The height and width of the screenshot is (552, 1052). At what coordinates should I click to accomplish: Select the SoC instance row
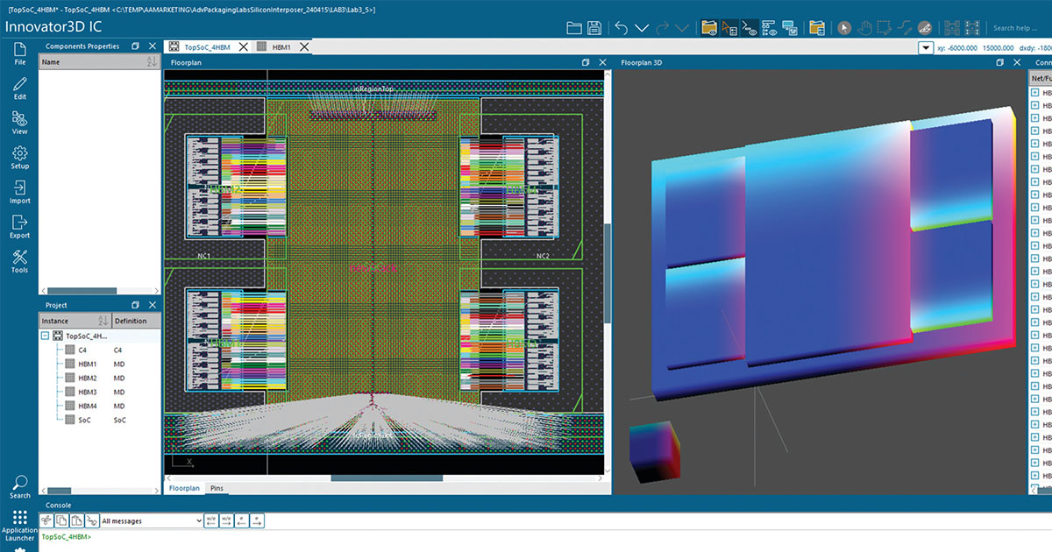click(99, 420)
